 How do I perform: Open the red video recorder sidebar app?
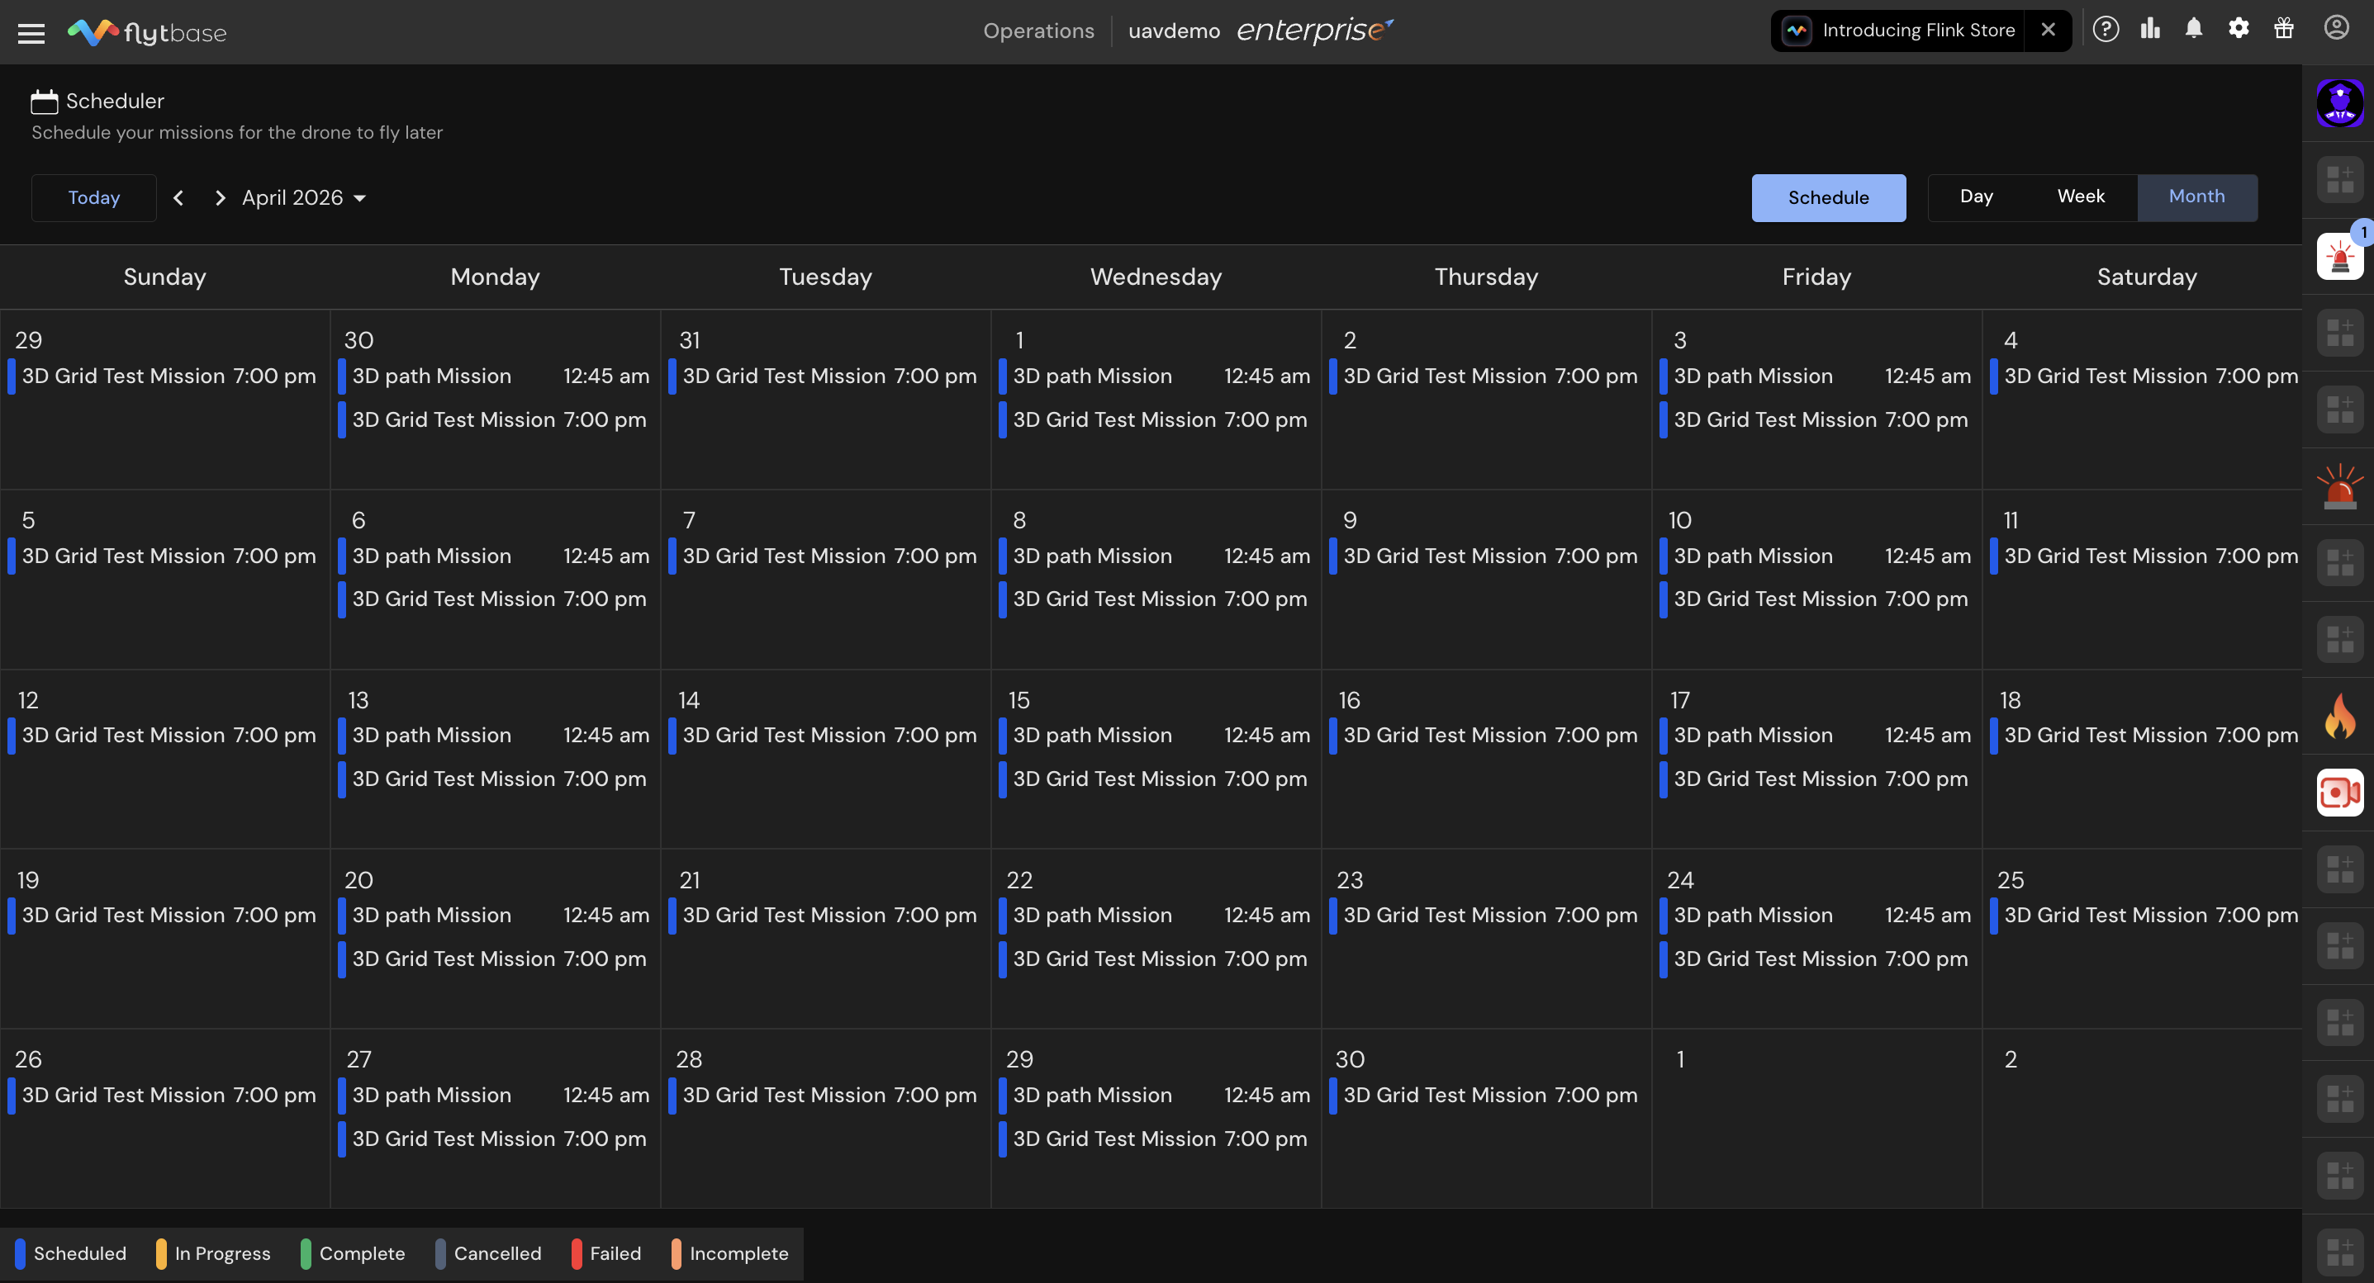point(2339,792)
